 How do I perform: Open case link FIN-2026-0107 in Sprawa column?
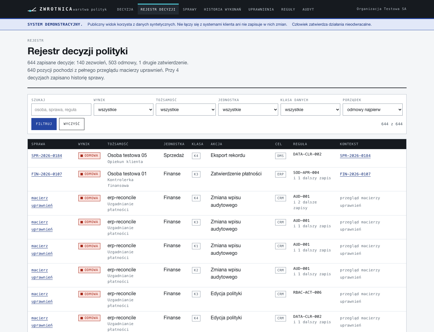[47, 174]
